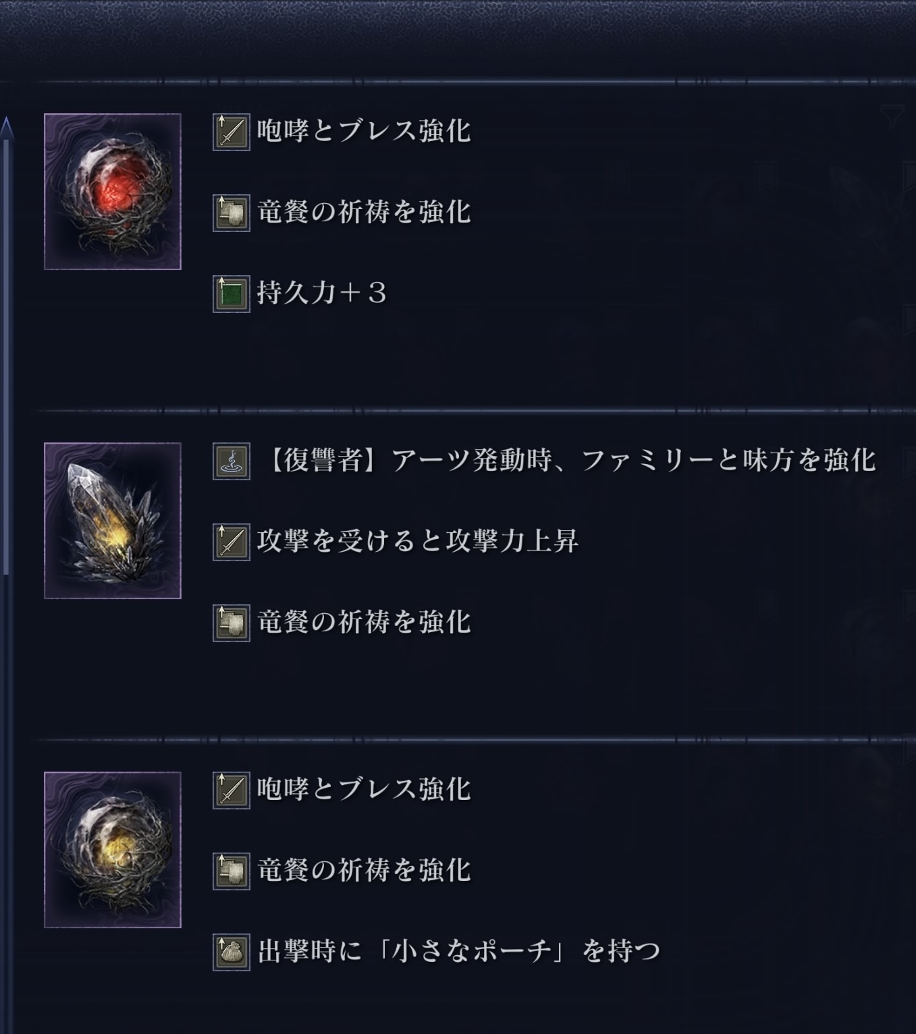Select the red orb relic thumbnail
The height and width of the screenshot is (1034, 916).
[113, 192]
